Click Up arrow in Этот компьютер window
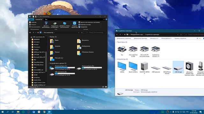Viewport: 204px width, 114px height. (x=38, y=33)
